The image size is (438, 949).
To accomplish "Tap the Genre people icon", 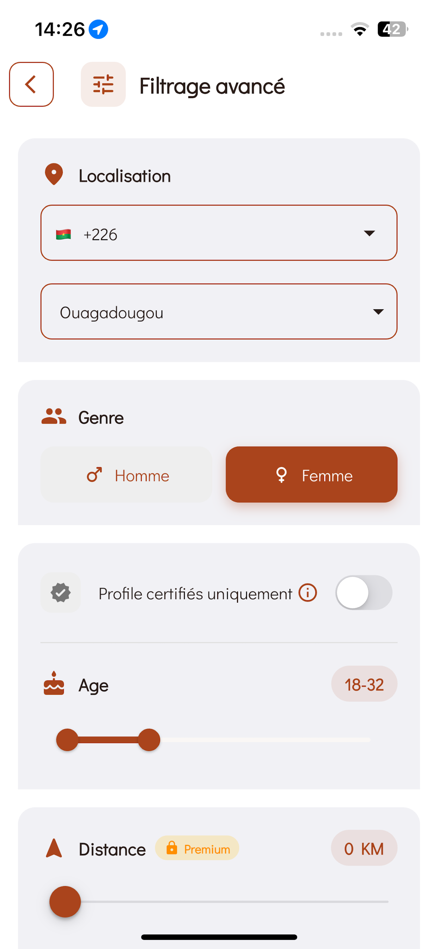I will pyautogui.click(x=54, y=417).
